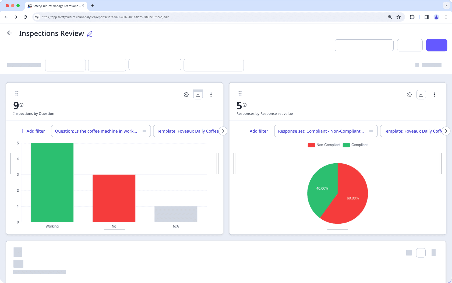Download the Inspections by Question chart
Image resolution: width=452 pixels, height=283 pixels.
point(198,95)
